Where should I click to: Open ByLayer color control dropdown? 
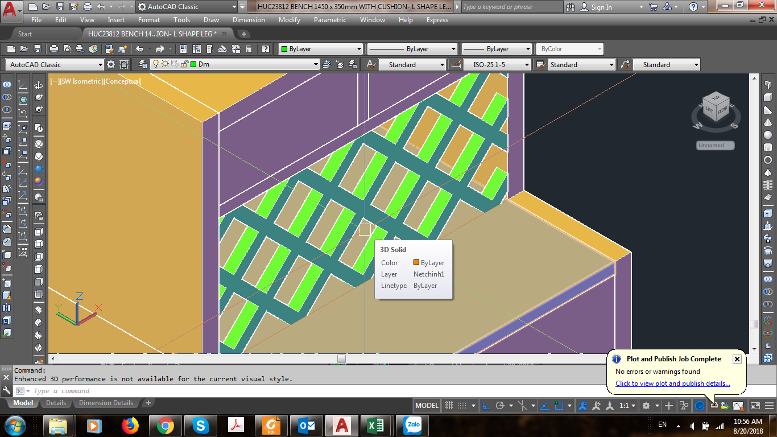pyautogui.click(x=321, y=49)
